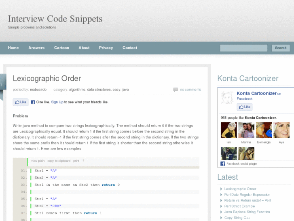This screenshot has width=294, height=221.
Task: Open Ian's profile photo
Action: coord(228,130)
